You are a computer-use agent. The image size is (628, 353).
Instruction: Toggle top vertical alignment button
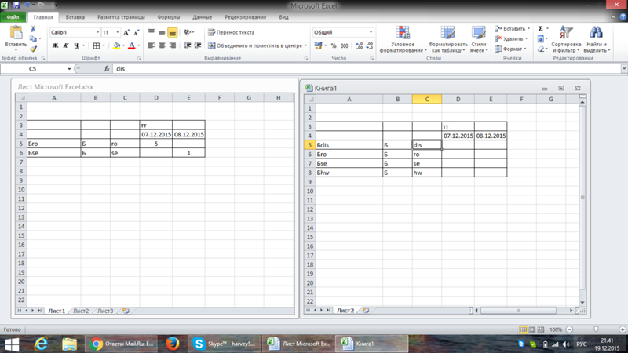(x=152, y=32)
